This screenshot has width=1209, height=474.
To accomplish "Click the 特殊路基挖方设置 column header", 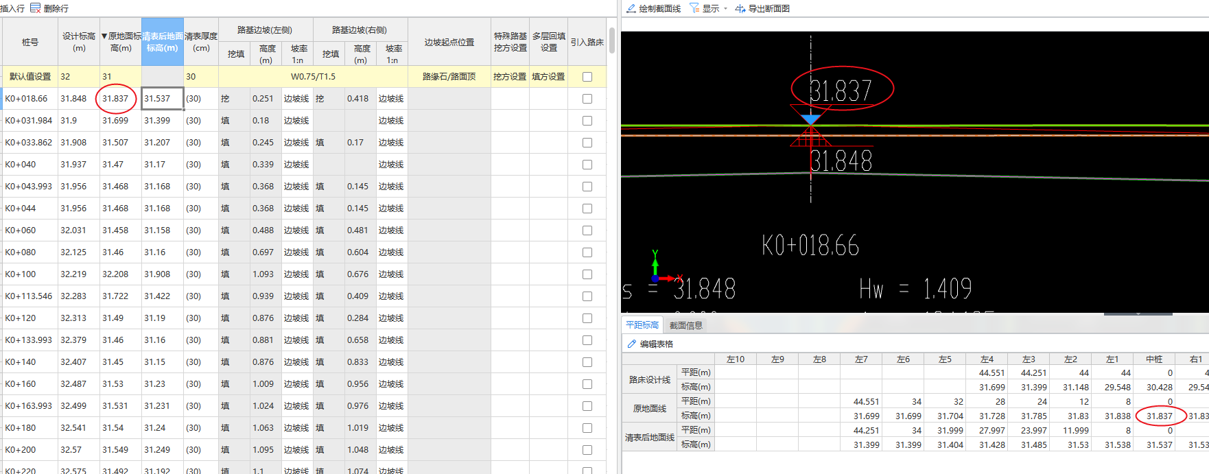I will (510, 42).
